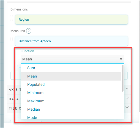The width and height of the screenshot is (140, 128).
Task: Expand the Tile section chevron
Action: [x=127, y=107]
